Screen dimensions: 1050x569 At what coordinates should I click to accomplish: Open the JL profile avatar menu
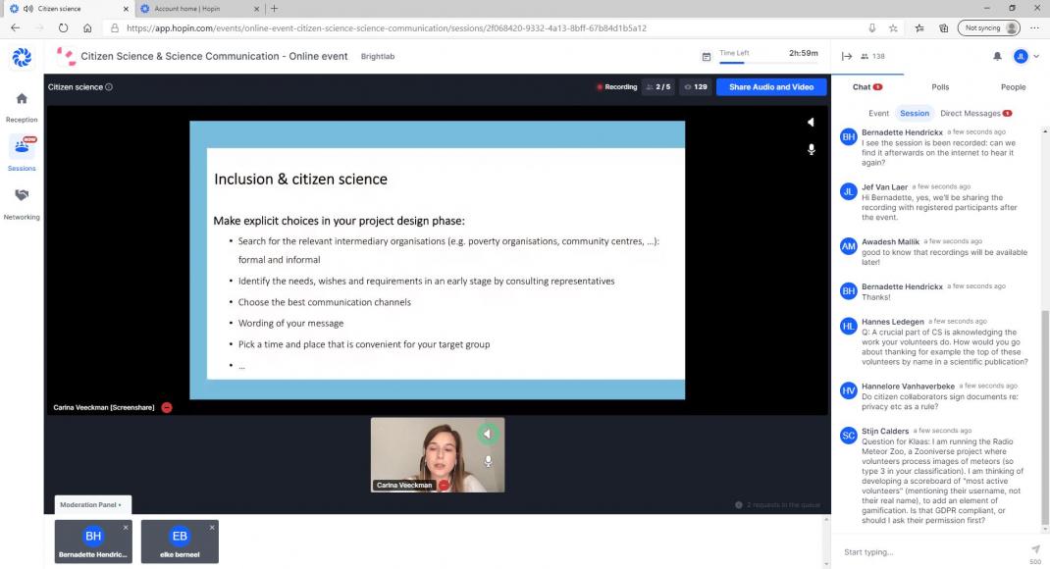1021,56
